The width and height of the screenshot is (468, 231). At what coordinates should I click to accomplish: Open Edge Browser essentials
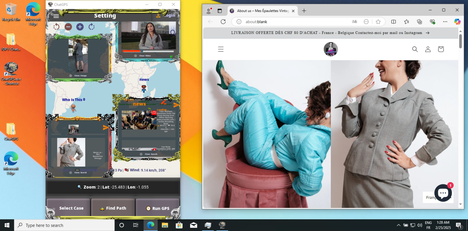tap(432, 22)
